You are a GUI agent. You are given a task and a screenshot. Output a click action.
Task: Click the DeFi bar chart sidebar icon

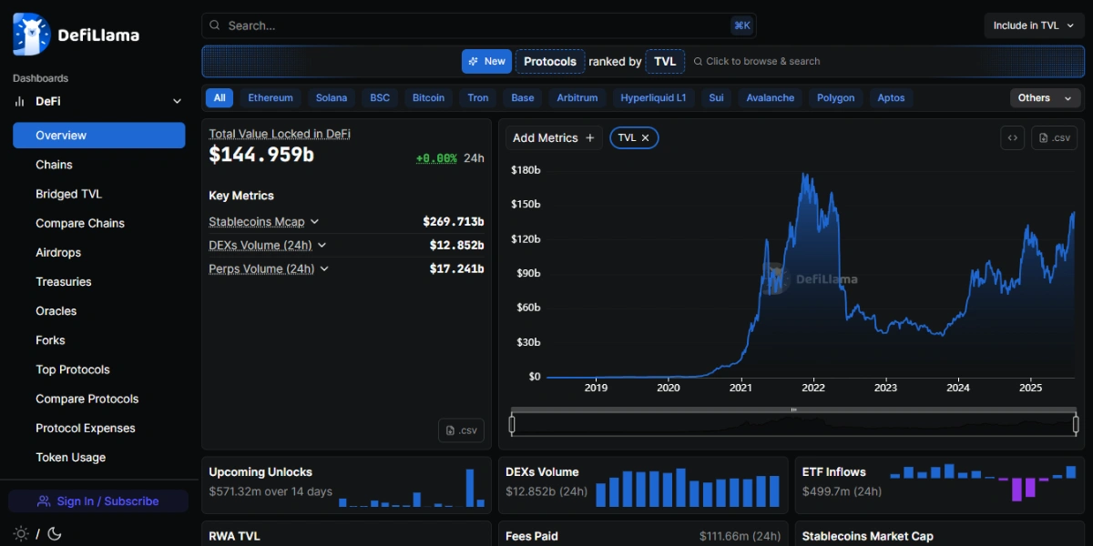(20, 102)
